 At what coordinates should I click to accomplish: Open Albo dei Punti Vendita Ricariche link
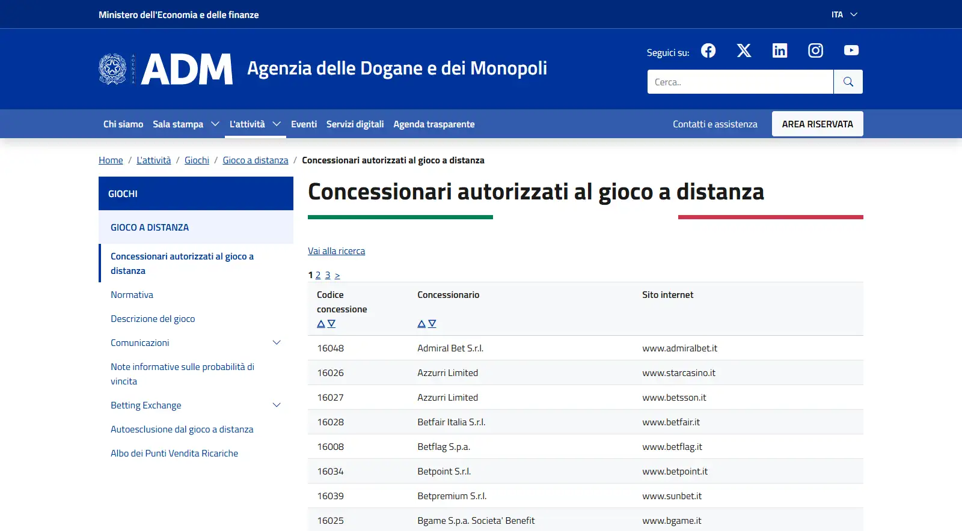point(174,453)
